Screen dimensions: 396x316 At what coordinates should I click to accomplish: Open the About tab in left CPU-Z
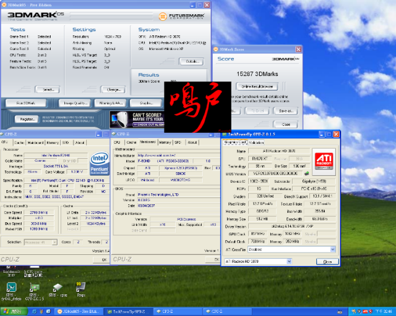(80, 143)
